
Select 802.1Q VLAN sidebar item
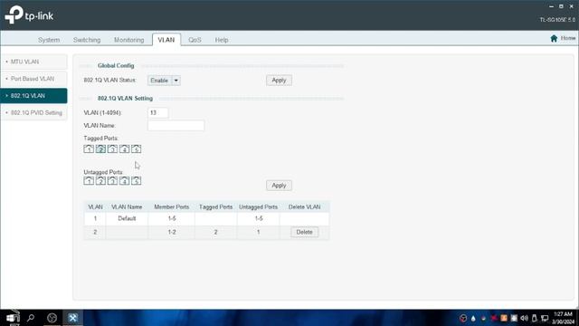click(33, 96)
